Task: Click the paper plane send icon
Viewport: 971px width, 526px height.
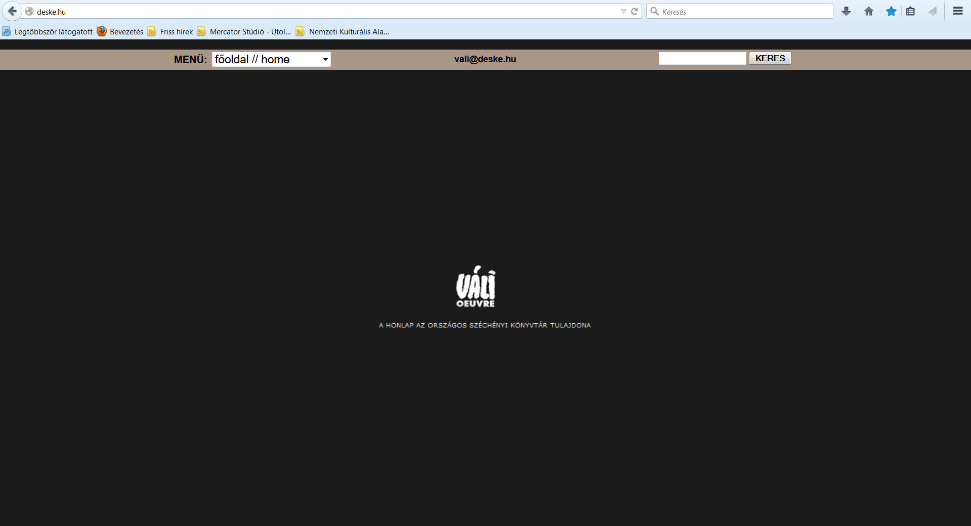Action: tap(933, 11)
